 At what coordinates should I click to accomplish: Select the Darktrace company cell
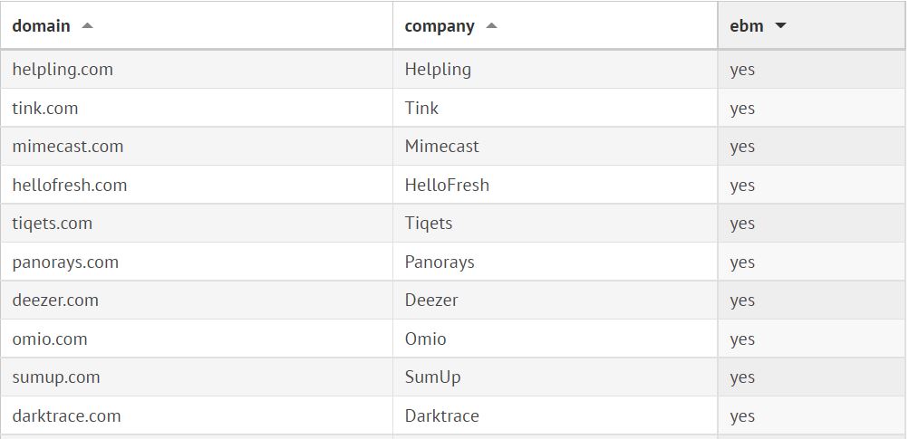(x=441, y=416)
